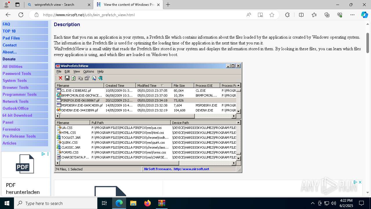Open Collections icon
Image resolution: width=371 pixels, height=209 pixels.
(327, 15)
